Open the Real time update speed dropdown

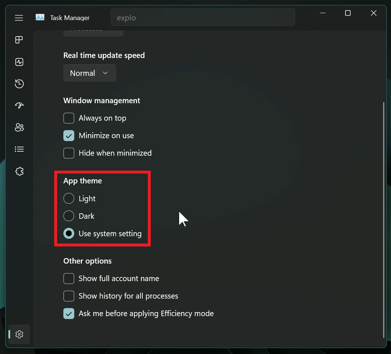point(90,73)
